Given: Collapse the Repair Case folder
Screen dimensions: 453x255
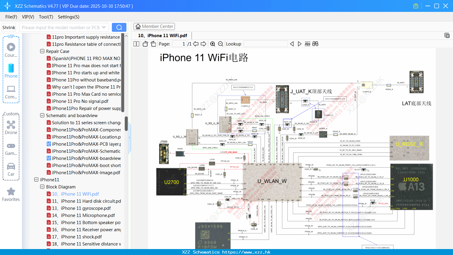Looking at the screenshot, I should click(x=42, y=51).
